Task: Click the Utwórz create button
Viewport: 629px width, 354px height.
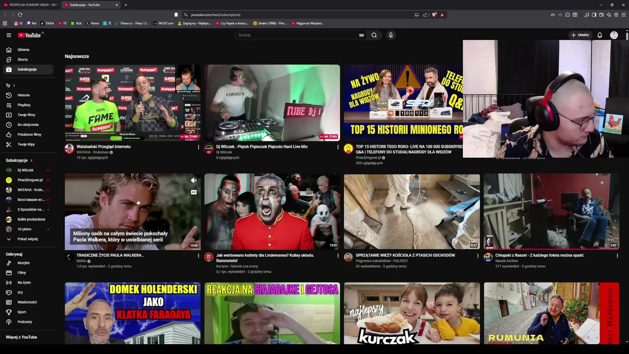Action: [580, 35]
